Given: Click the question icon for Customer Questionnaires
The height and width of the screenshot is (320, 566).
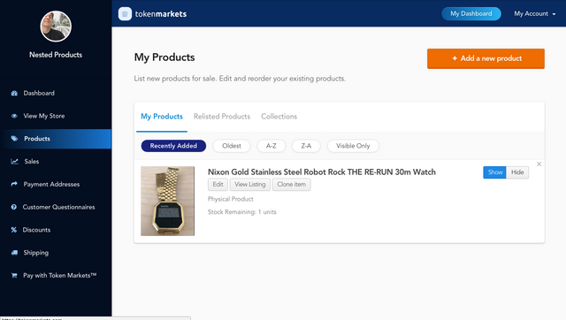Looking at the screenshot, I should [14, 207].
